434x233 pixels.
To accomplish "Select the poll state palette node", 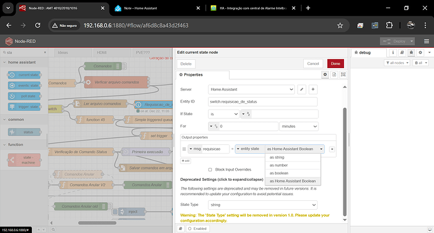I will point(25,96).
